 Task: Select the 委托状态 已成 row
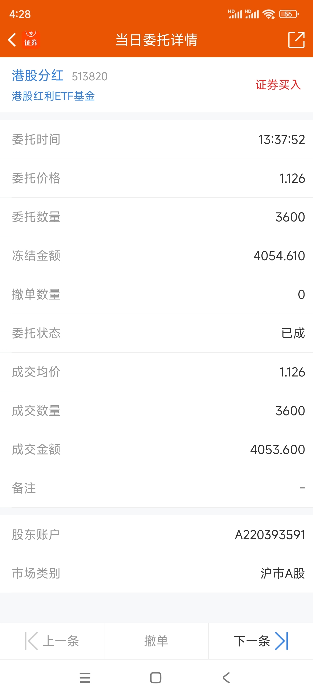156,333
